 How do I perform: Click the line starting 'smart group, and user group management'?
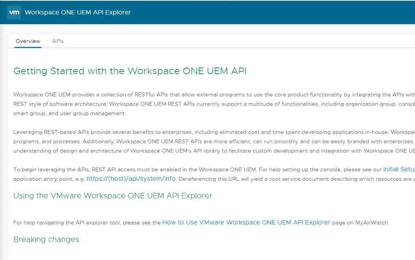(70, 113)
